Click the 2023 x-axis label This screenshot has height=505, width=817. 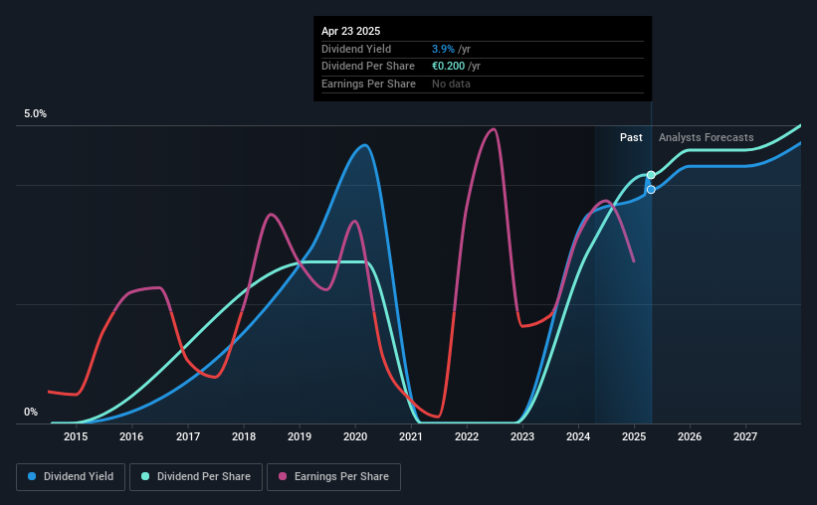tap(522, 436)
